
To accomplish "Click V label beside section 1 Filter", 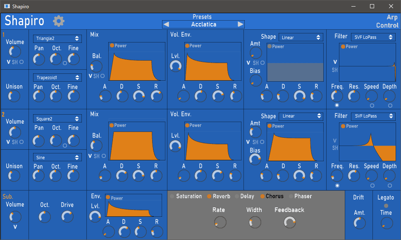I will click(335, 62).
